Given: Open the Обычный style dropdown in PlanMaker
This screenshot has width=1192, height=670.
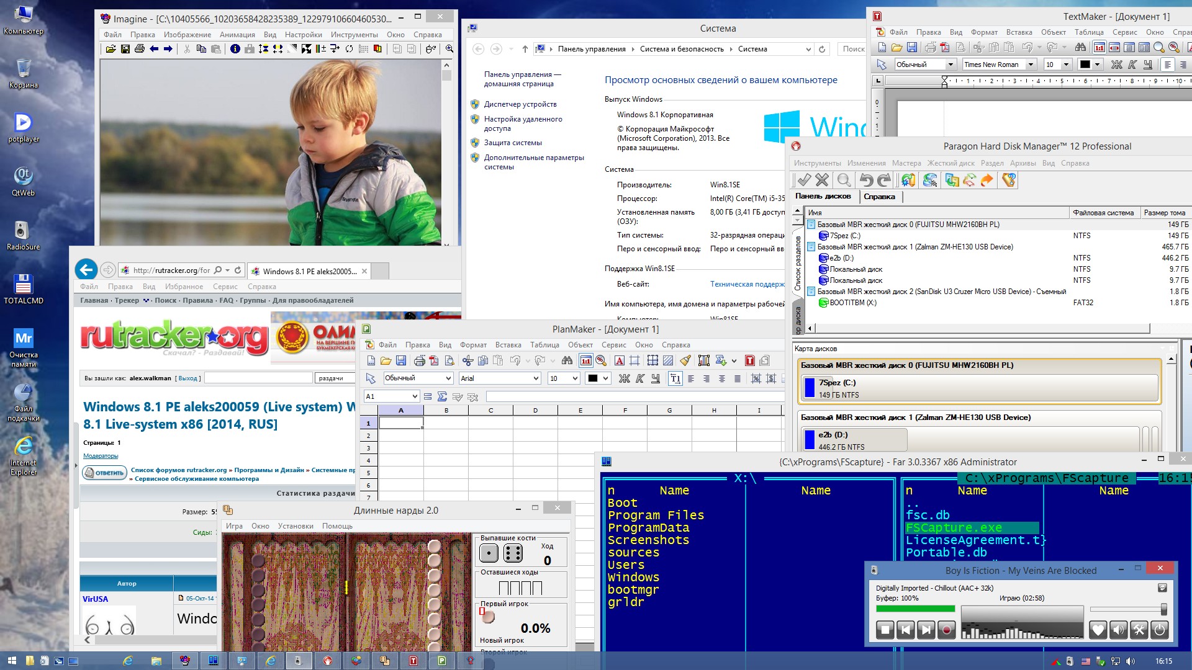Looking at the screenshot, I should [x=448, y=378].
